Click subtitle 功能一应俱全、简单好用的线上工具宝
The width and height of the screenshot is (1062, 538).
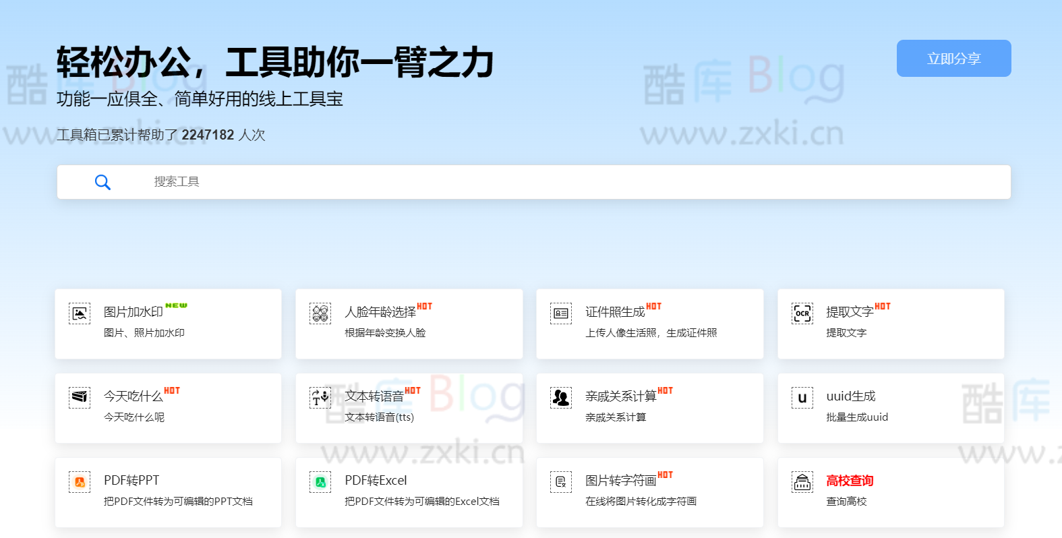click(200, 99)
